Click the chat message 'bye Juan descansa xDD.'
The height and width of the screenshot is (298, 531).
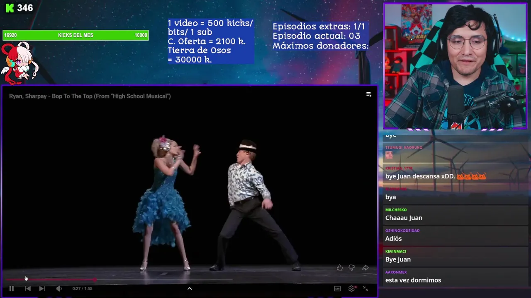420,176
